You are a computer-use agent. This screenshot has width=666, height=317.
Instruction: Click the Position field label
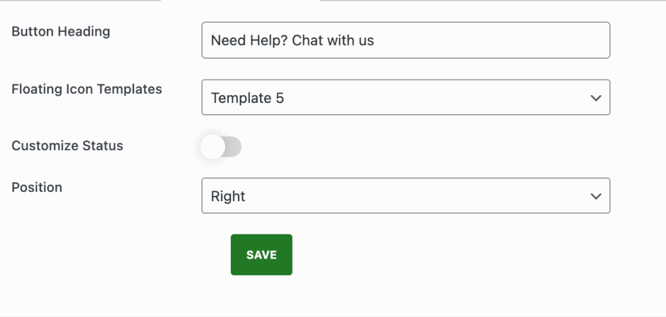click(x=37, y=187)
